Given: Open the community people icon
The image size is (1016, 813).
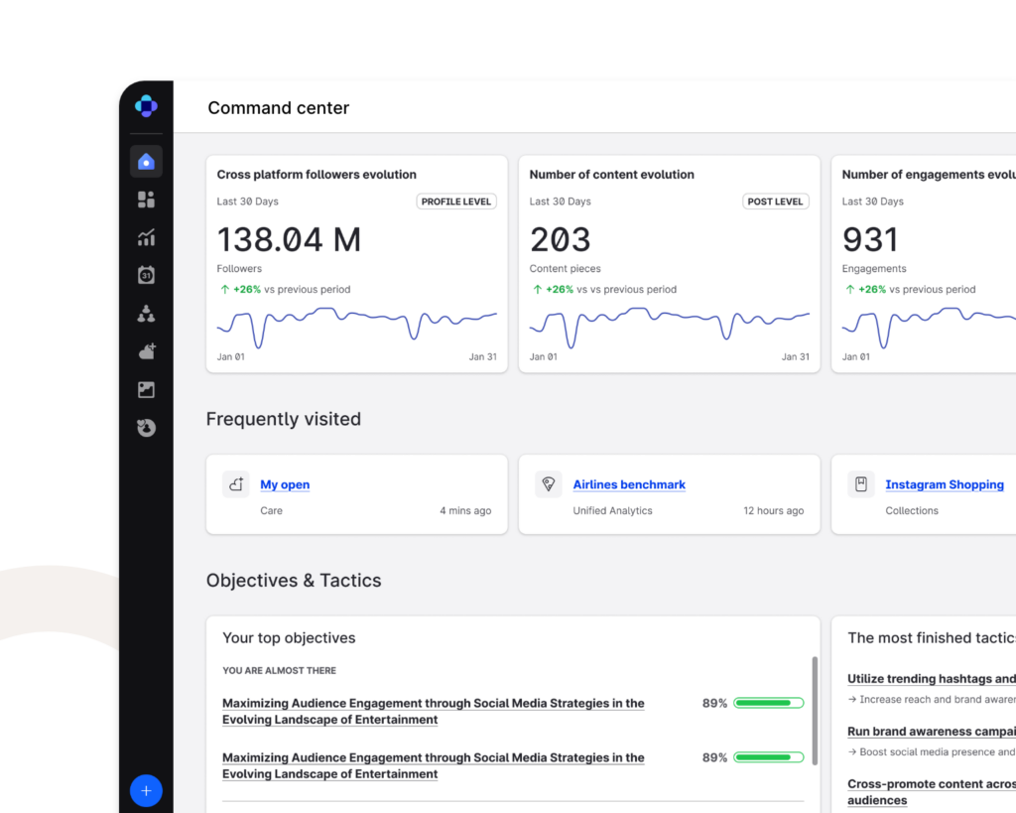Looking at the screenshot, I should tap(146, 314).
